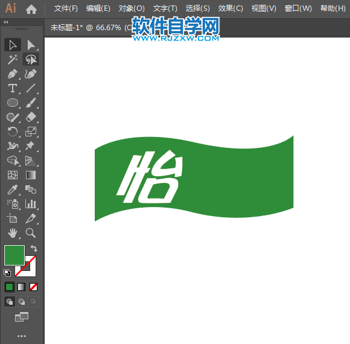Select the Eyedropper tool
The width and height of the screenshot is (350, 344).
13,190
